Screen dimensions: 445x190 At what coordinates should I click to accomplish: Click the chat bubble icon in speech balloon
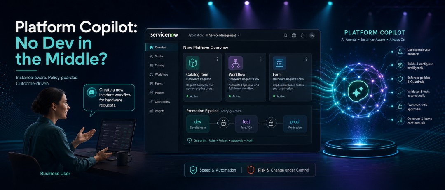pyautogui.click(x=91, y=92)
